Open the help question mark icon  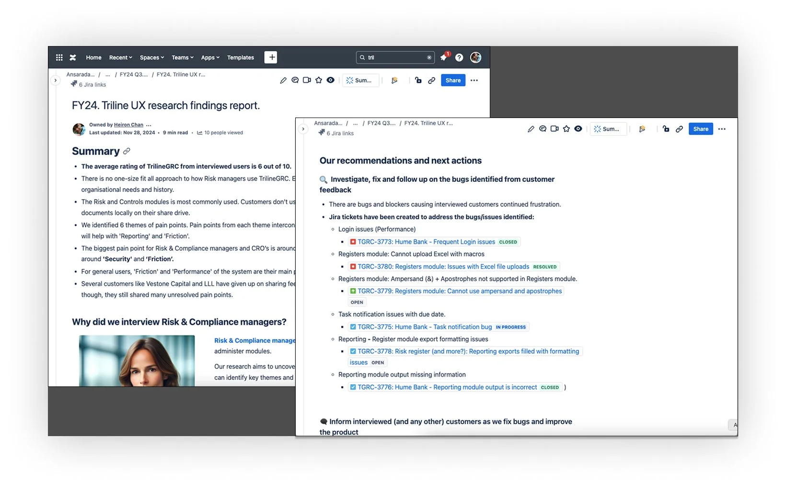click(x=459, y=58)
